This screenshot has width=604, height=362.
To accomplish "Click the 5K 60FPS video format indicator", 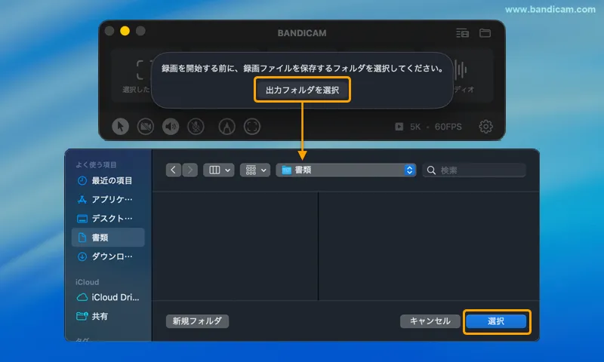I will [x=428, y=127].
